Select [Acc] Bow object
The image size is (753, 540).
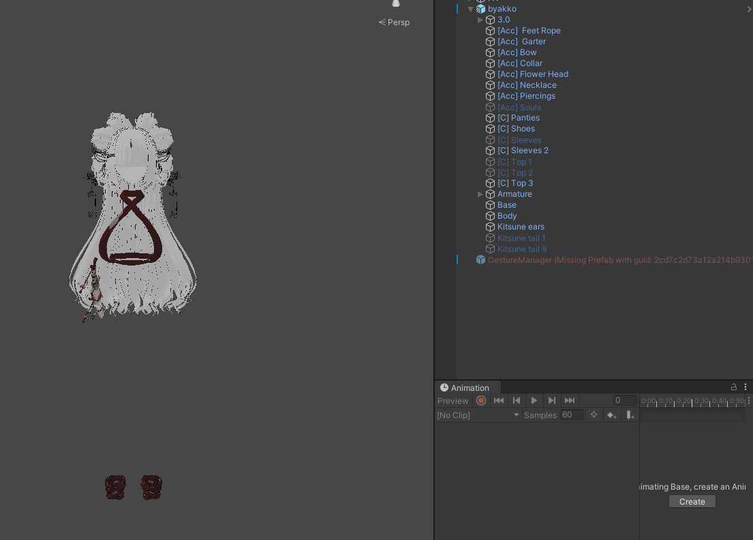point(517,53)
